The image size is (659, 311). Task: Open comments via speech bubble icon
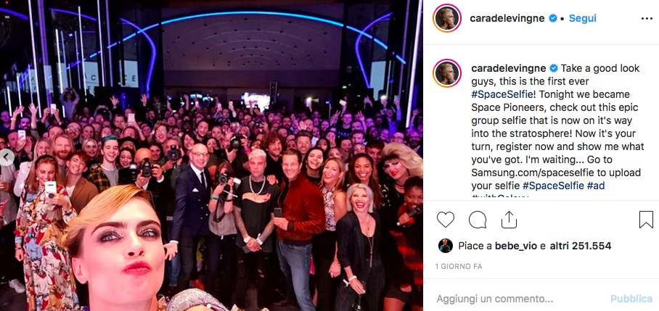coord(478,220)
